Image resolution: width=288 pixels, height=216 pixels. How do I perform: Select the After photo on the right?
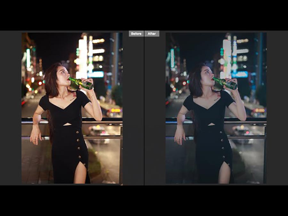pos(216,108)
